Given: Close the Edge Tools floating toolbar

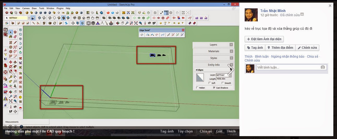Looking at the screenshot, I should click(x=183, y=30).
